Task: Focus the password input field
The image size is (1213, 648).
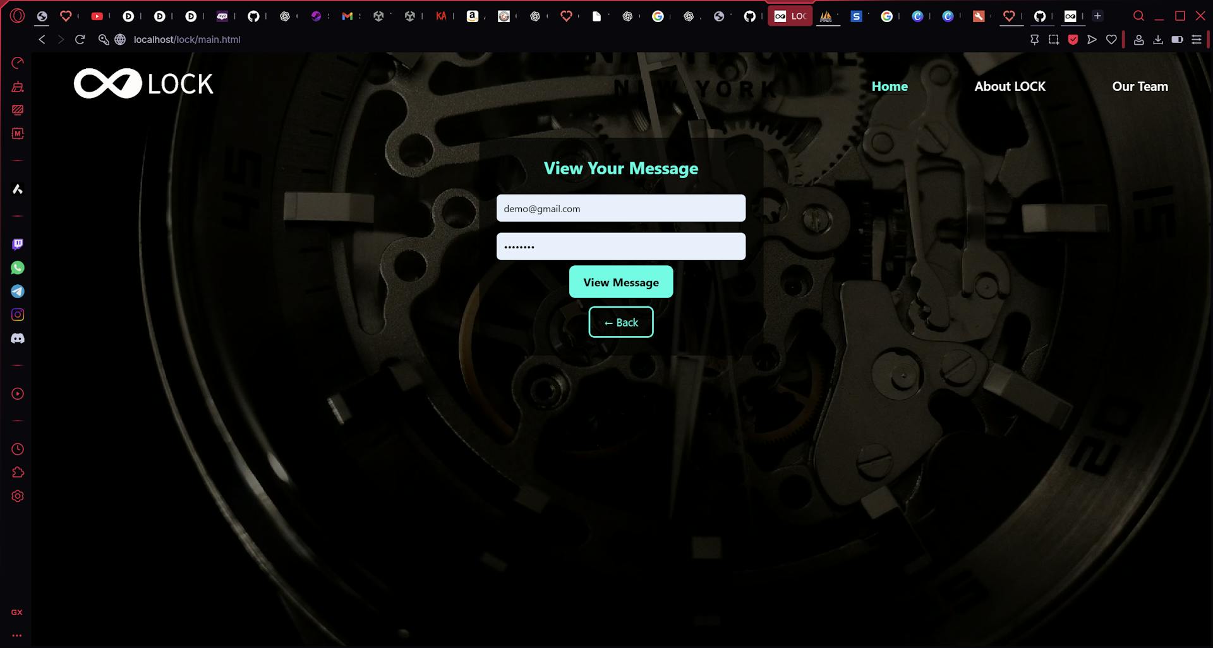Action: [621, 246]
